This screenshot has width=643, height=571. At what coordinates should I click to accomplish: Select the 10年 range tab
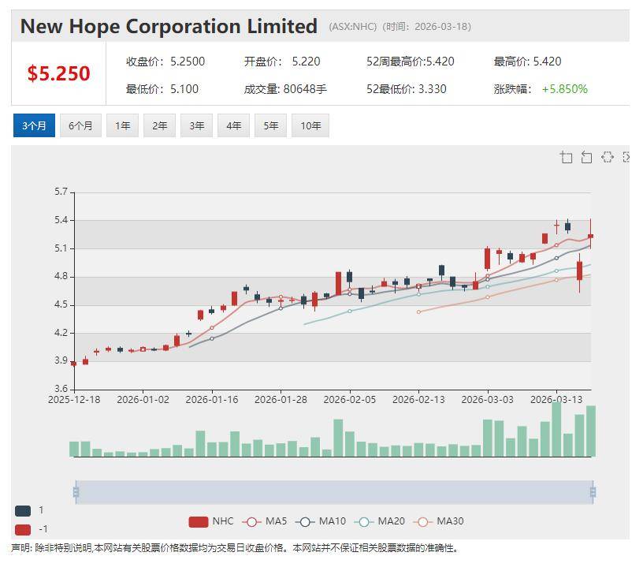[310, 125]
